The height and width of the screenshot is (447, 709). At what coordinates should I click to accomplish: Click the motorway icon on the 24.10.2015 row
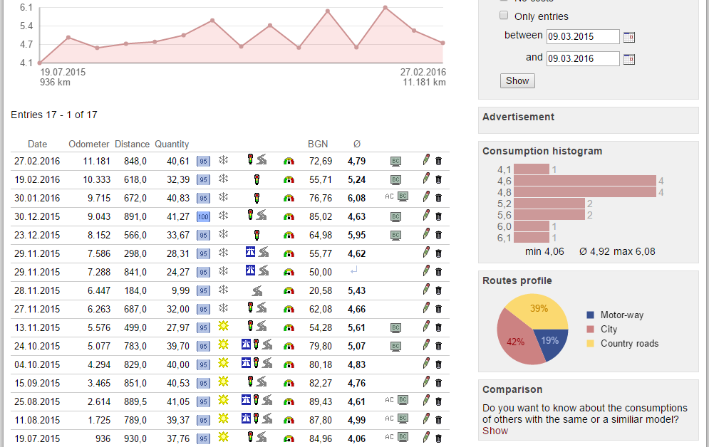coord(246,345)
